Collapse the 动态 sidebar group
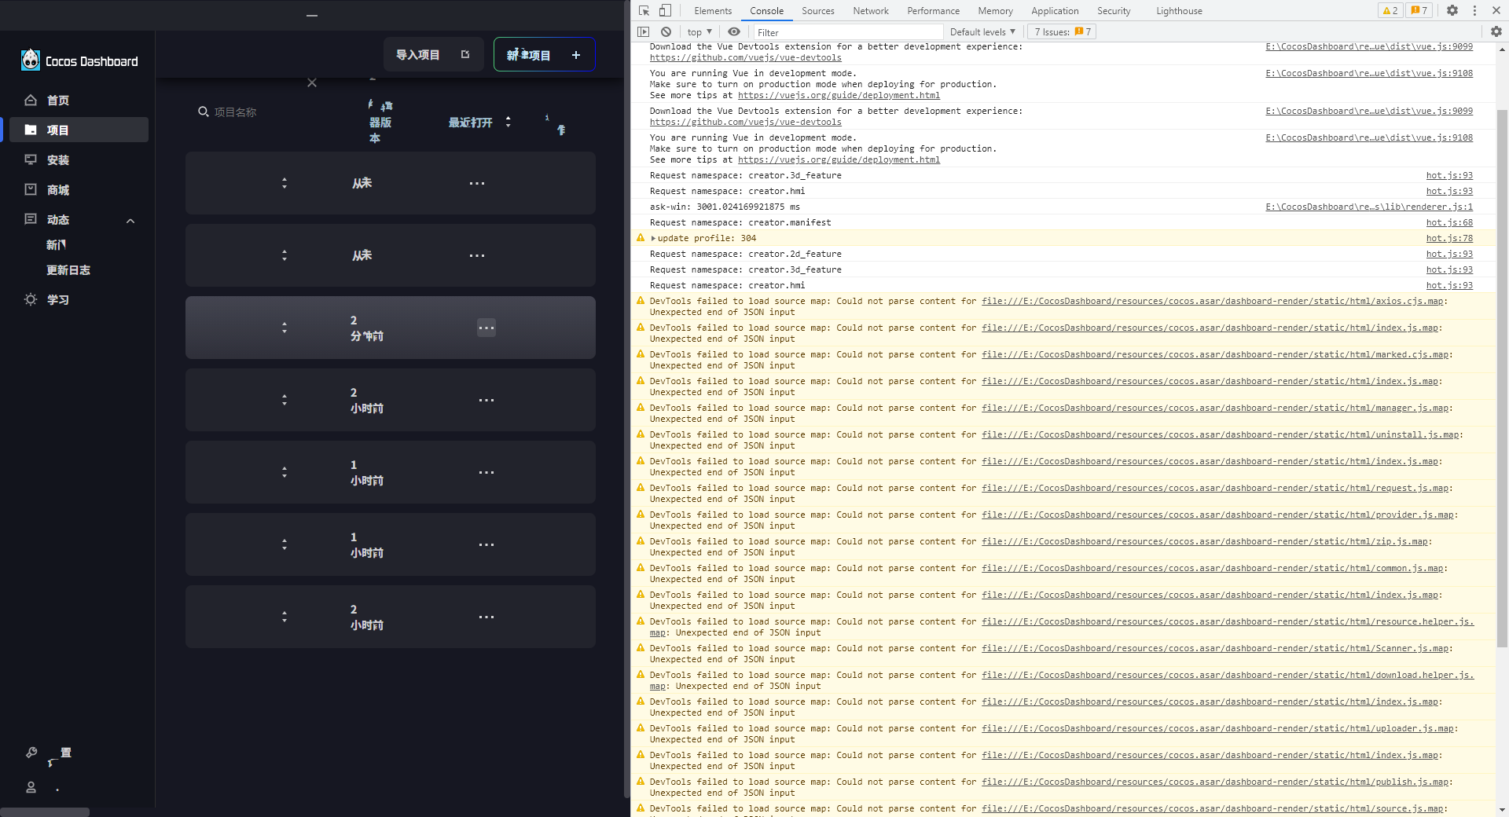This screenshot has height=817, width=1509. point(130,221)
